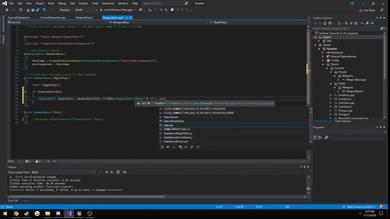Image resolution: width=390 pixels, height=219 pixels.
Task: Select ConcatenateRules in the IntelliSense list
Action: (174, 121)
